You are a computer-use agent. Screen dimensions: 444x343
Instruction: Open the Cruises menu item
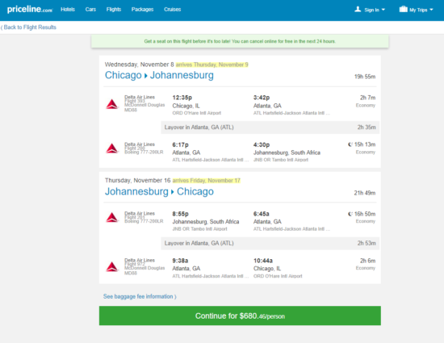pyautogui.click(x=172, y=10)
